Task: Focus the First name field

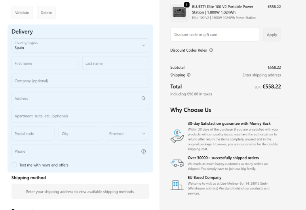Action: coord(45,63)
